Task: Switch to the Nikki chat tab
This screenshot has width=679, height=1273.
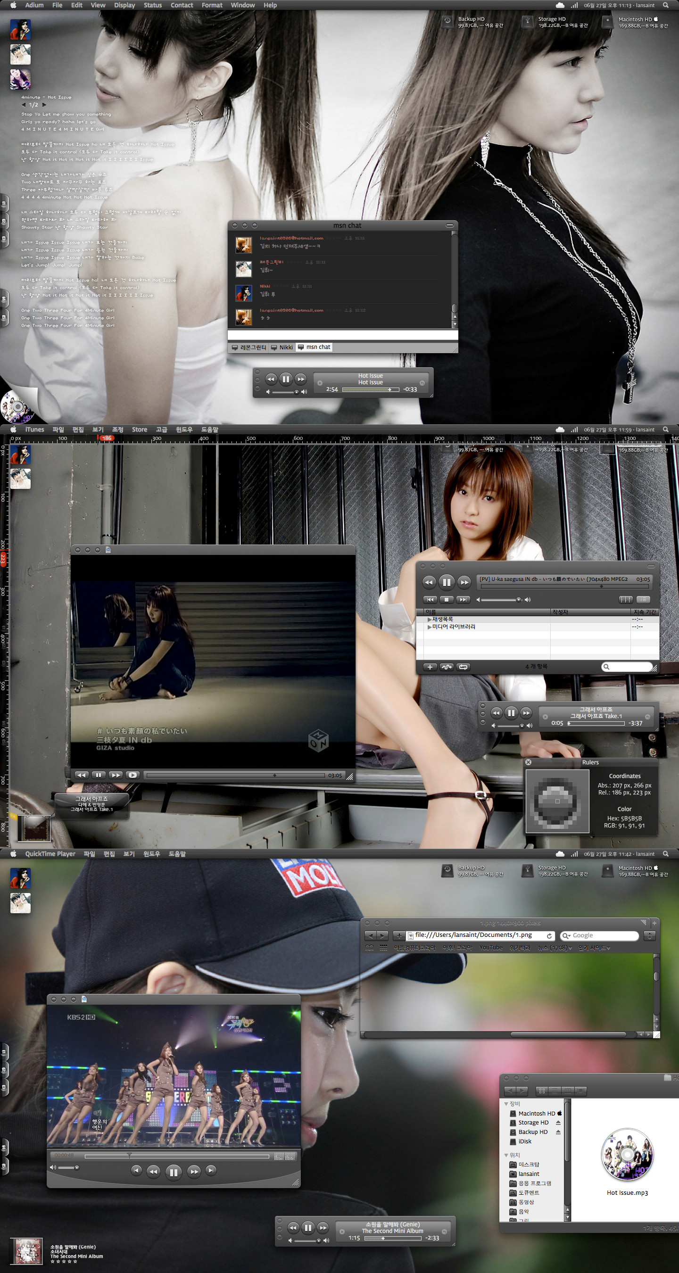Action: [x=282, y=347]
